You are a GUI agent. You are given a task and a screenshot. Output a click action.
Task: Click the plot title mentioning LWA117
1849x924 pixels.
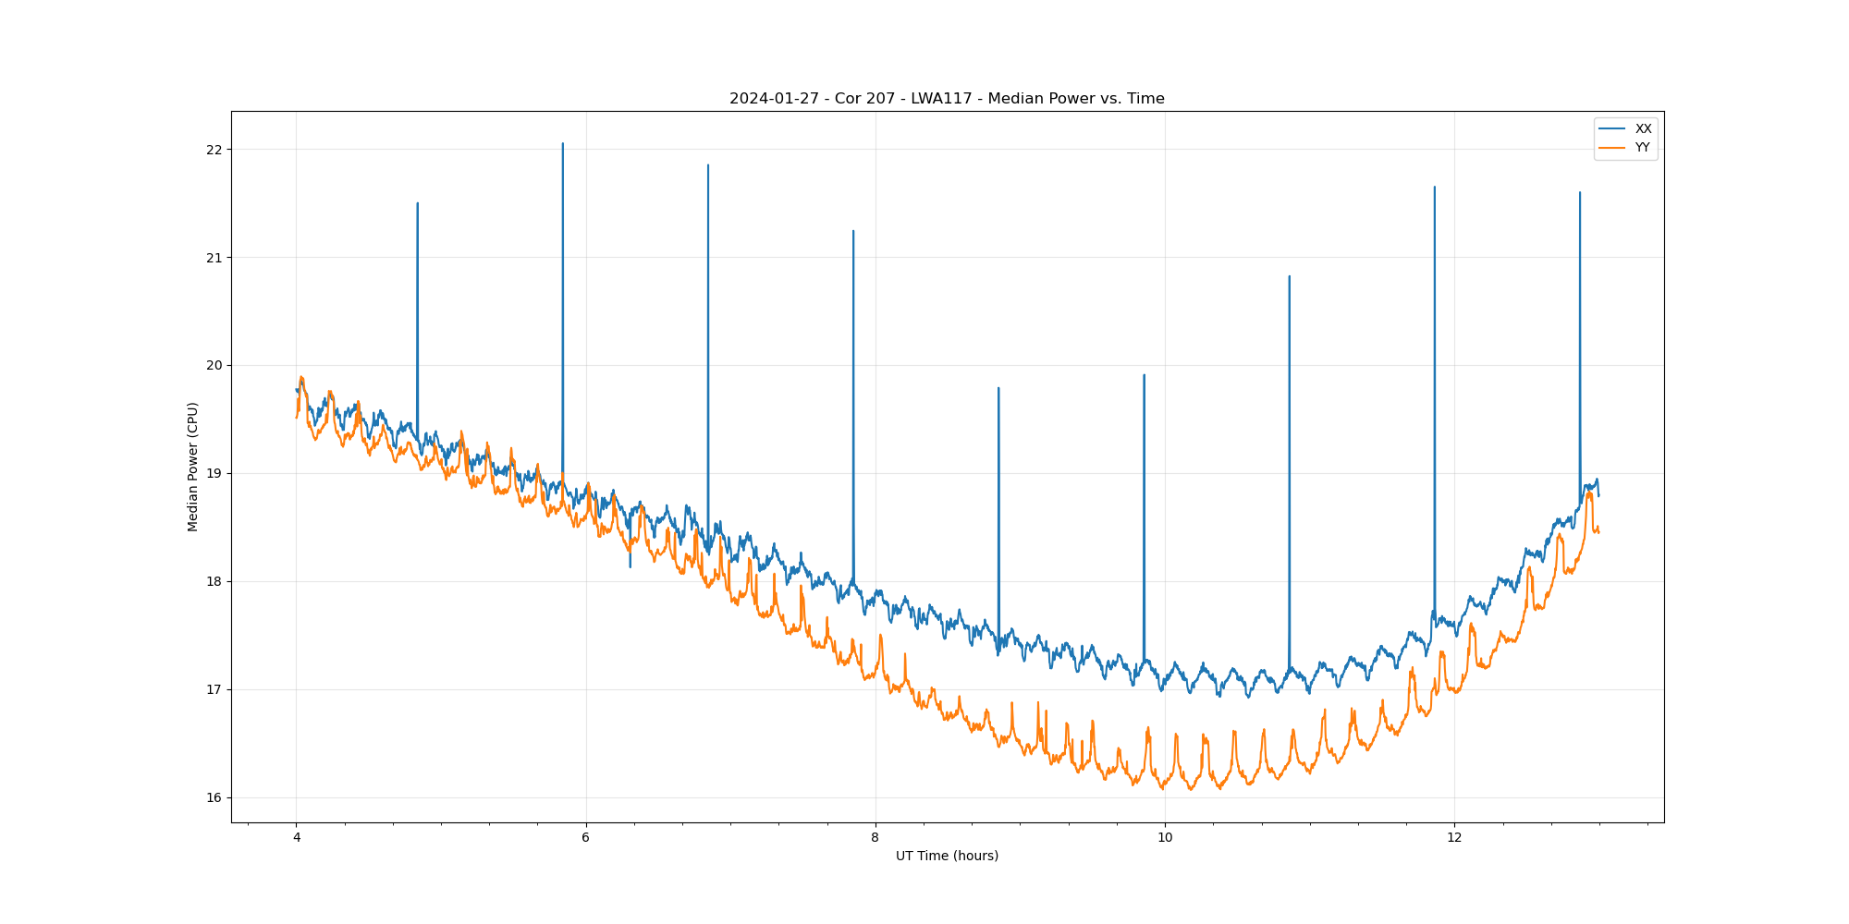[x=947, y=99]
